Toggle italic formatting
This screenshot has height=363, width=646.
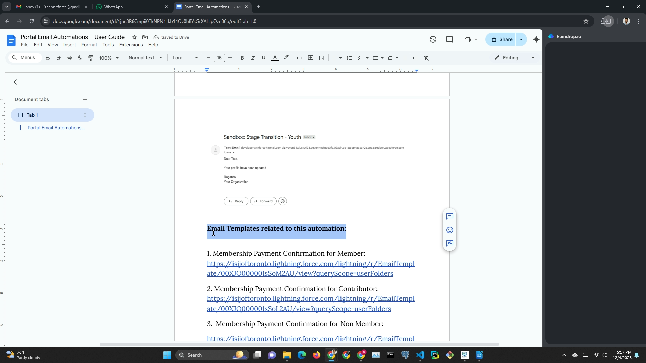(253, 58)
